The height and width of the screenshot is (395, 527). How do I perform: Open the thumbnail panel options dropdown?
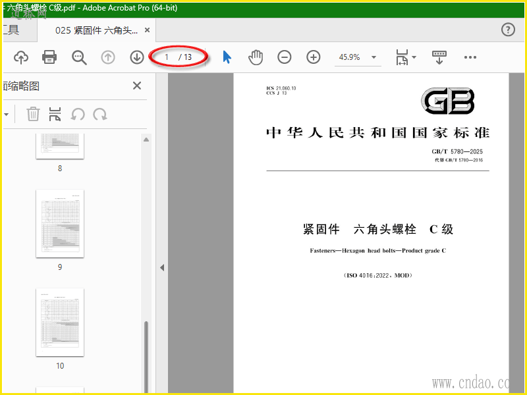click(7, 115)
